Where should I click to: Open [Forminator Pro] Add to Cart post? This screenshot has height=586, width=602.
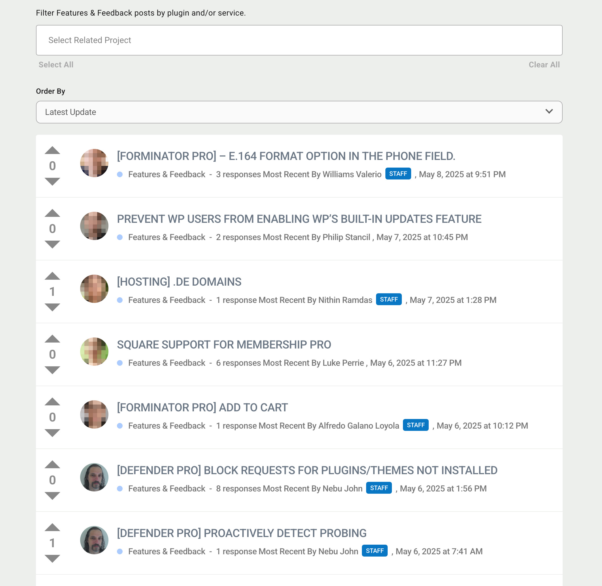202,407
